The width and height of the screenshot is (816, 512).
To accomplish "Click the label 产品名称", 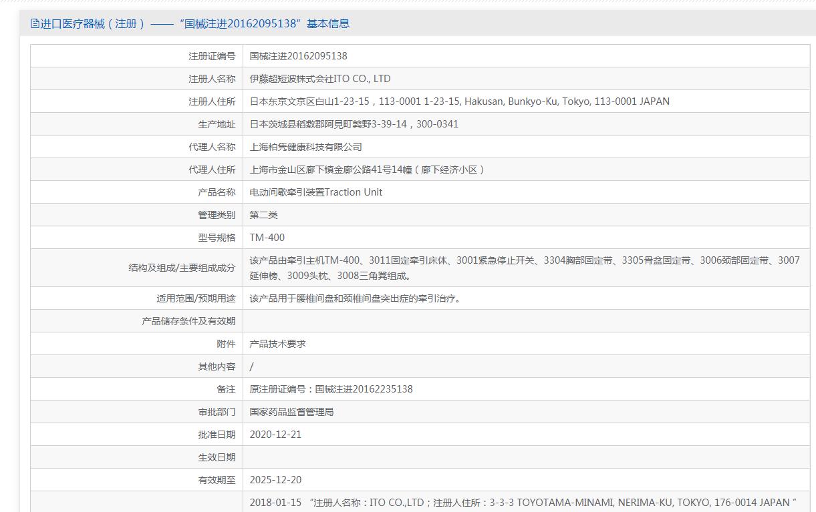I will tap(217, 192).
